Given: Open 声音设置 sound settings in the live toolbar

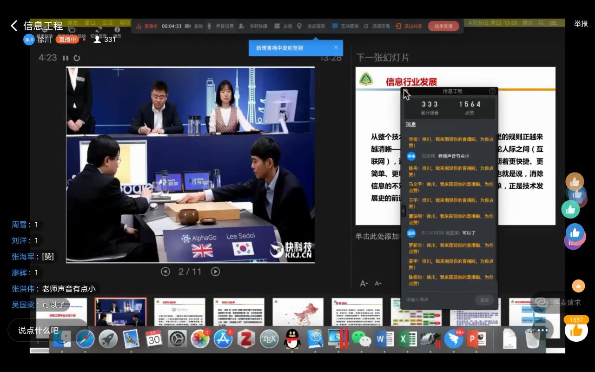Looking at the screenshot, I should tap(221, 26).
